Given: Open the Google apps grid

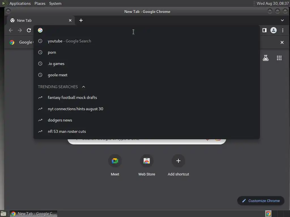Looking at the screenshot, I should pyautogui.click(x=279, y=58).
